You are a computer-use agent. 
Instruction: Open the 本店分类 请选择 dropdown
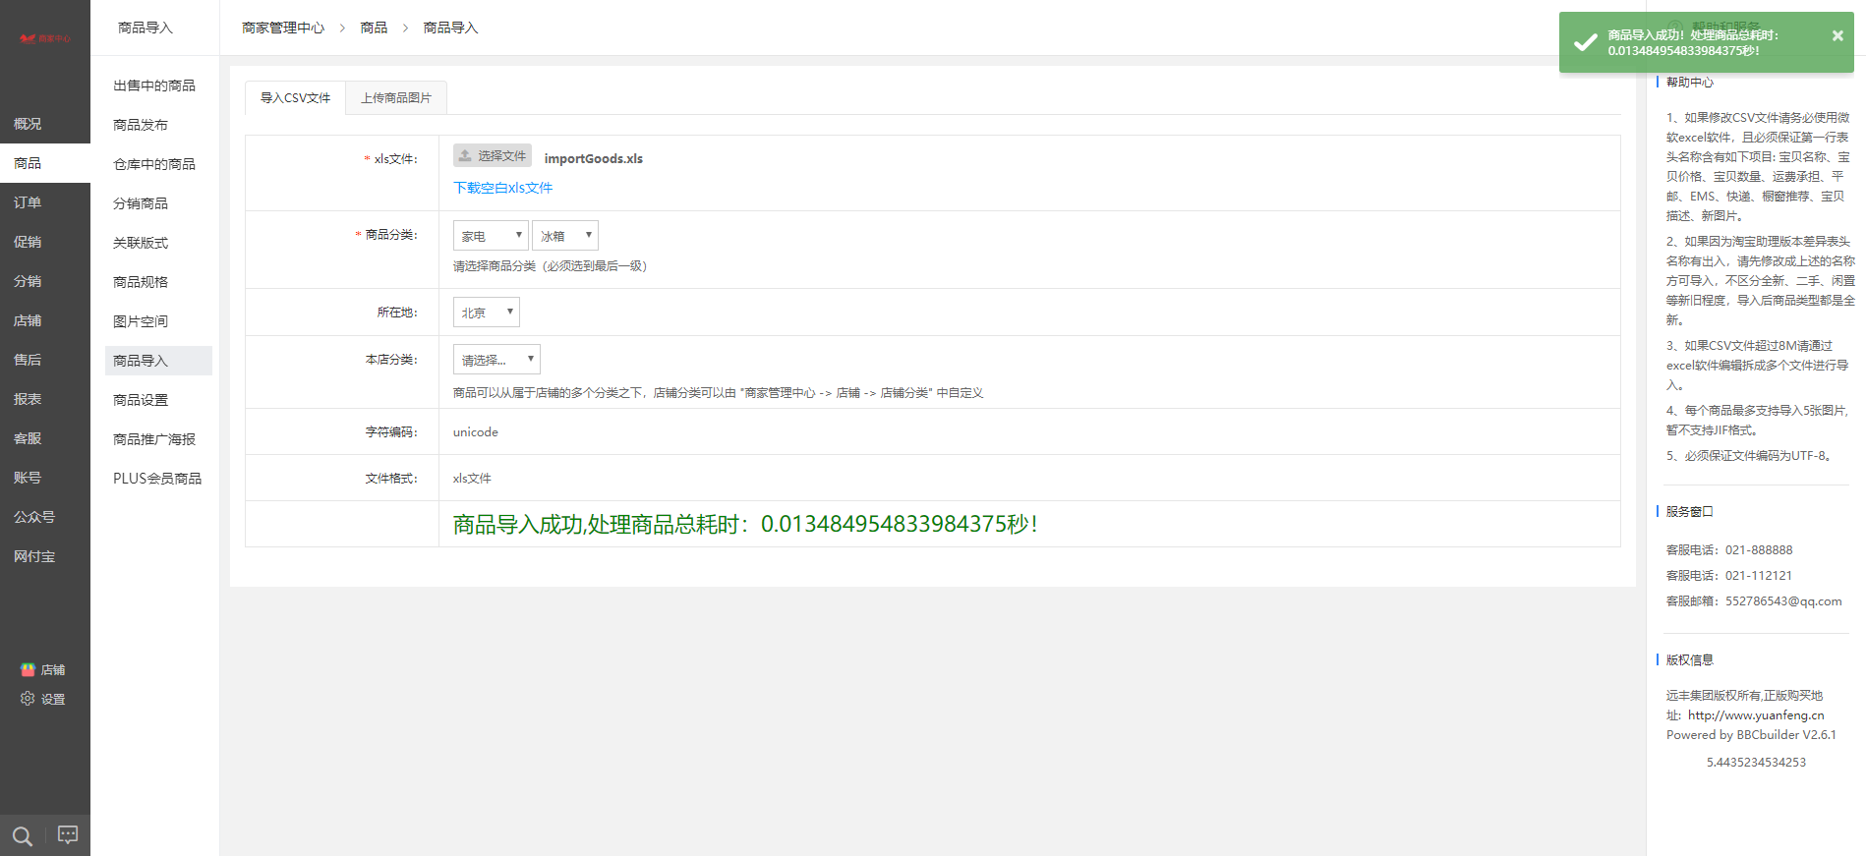[x=496, y=359]
